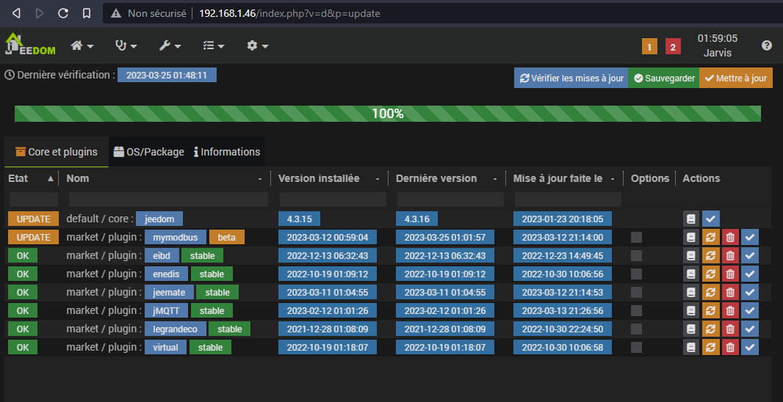Open the help question mark icon
Viewport: 783px width, 402px height.
[x=767, y=45]
